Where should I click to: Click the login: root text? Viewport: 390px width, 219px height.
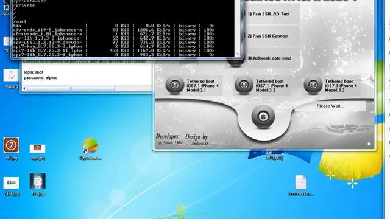point(34,72)
